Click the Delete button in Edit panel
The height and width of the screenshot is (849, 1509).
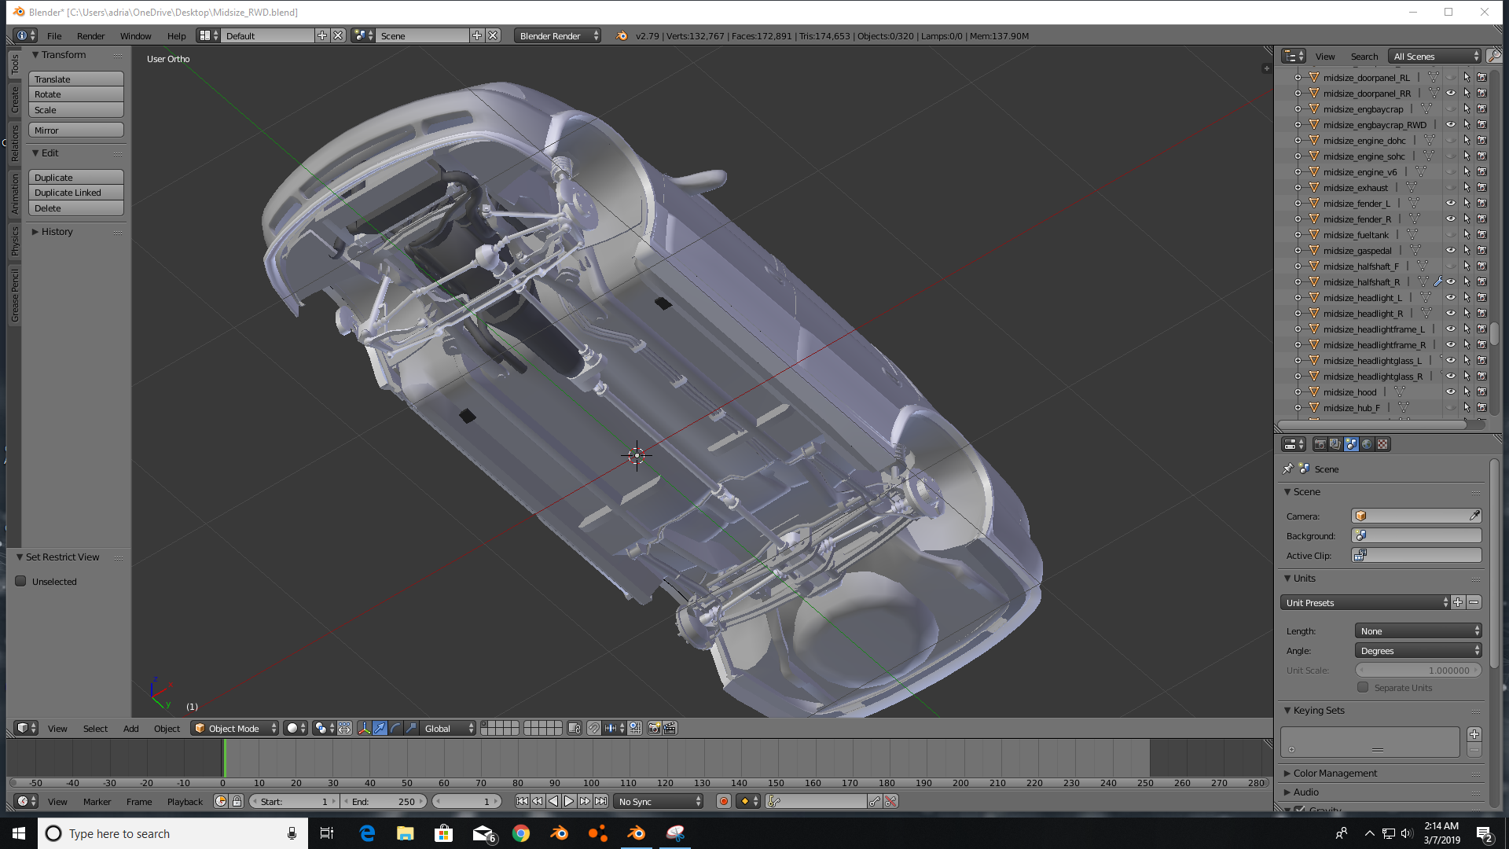76,208
